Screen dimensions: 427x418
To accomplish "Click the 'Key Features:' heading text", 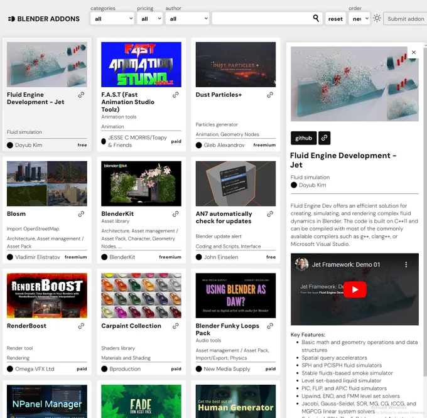I will pyautogui.click(x=308, y=335).
